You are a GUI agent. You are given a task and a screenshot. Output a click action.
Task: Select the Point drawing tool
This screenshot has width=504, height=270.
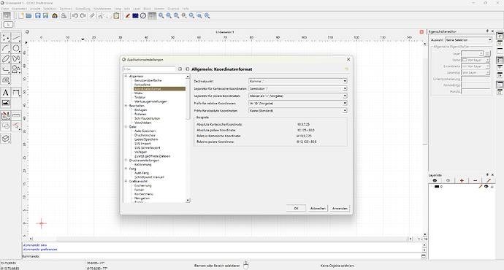click(x=5, y=38)
